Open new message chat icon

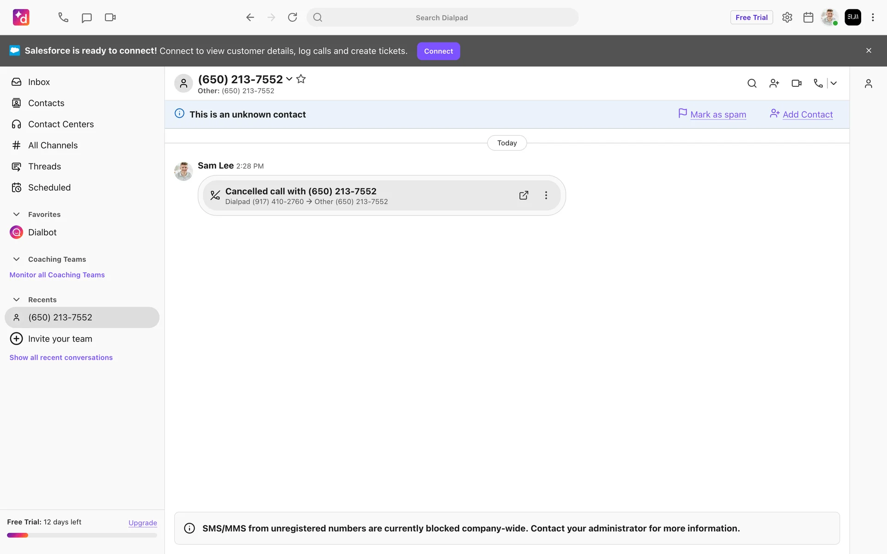coord(86,18)
